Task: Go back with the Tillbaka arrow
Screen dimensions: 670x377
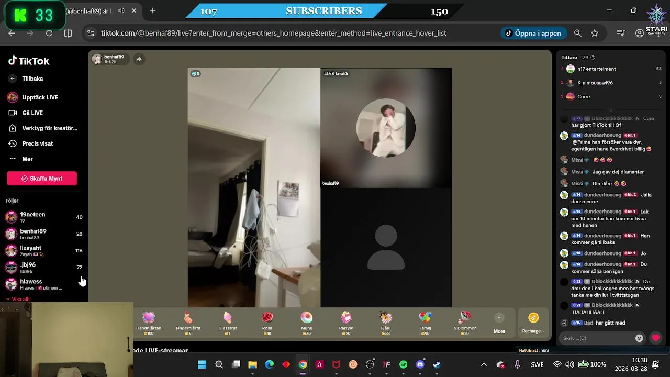Action: tap(13, 79)
